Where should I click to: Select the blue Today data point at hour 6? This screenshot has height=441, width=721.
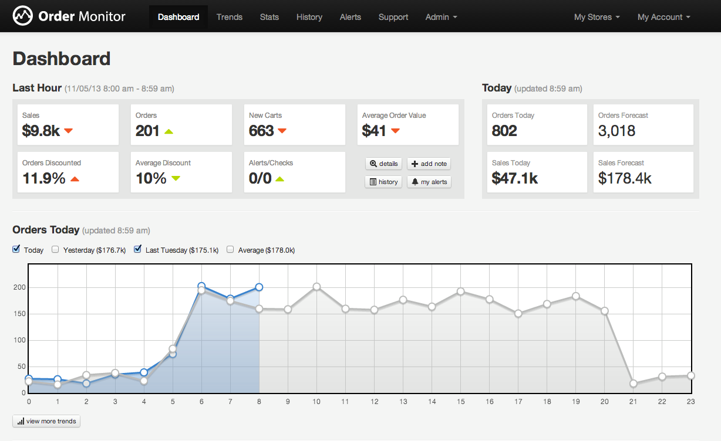[x=201, y=286]
